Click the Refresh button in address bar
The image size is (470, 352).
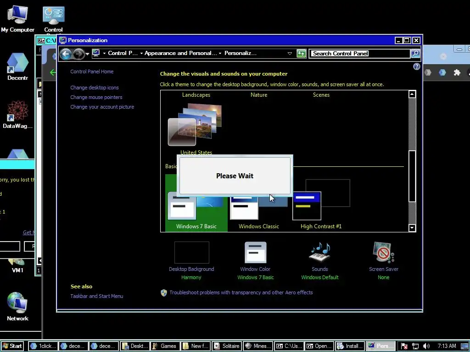pyautogui.click(x=301, y=53)
